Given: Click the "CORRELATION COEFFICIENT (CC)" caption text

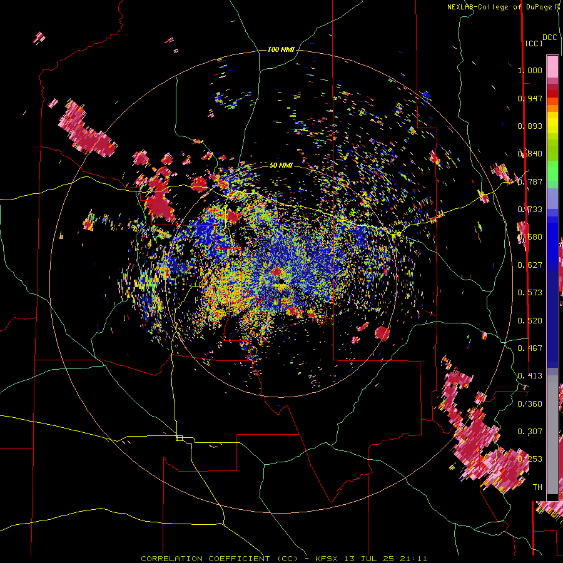Looking at the screenshot, I should point(220,559).
